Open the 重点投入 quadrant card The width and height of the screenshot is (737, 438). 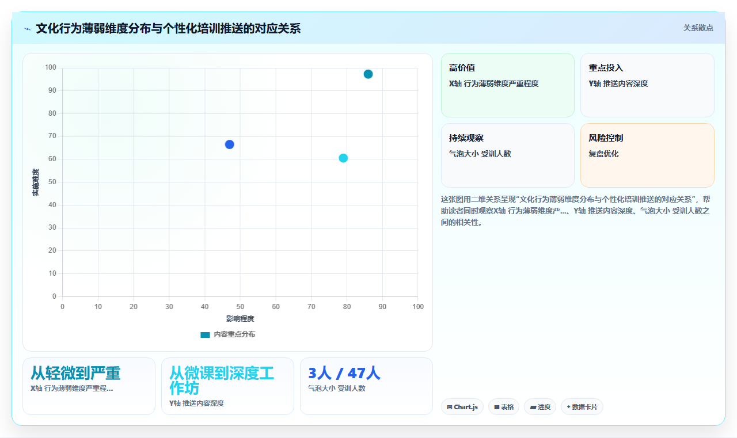[647, 85]
